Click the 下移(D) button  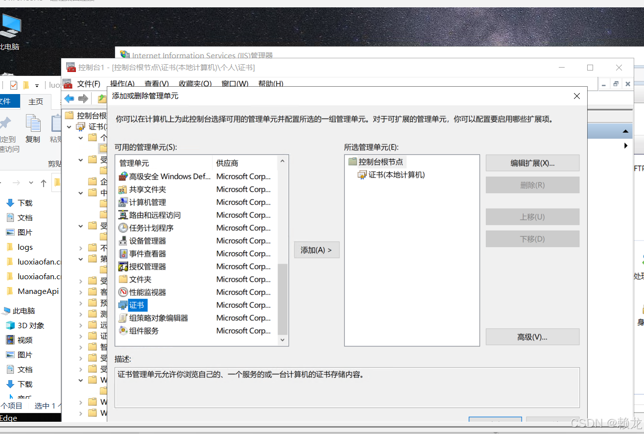coord(533,239)
